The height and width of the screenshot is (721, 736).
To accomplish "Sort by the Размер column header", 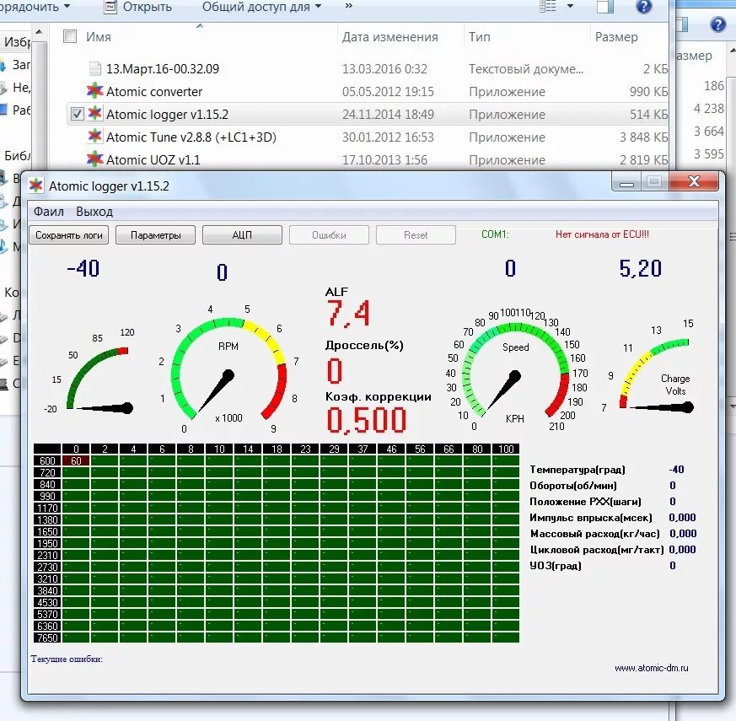I will pyautogui.click(x=616, y=36).
